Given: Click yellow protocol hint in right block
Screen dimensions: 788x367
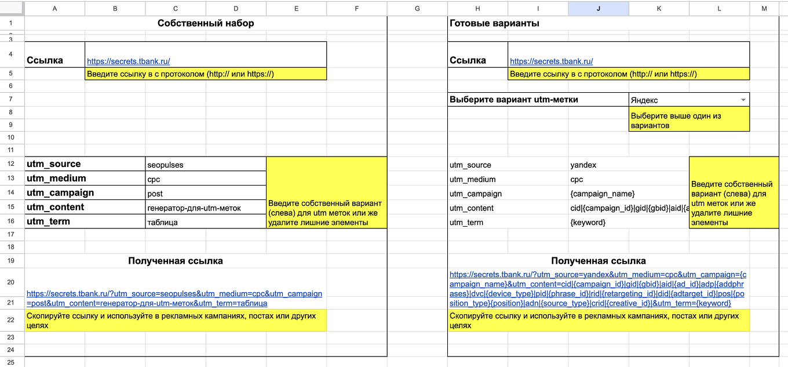Looking at the screenshot, I should [629, 74].
